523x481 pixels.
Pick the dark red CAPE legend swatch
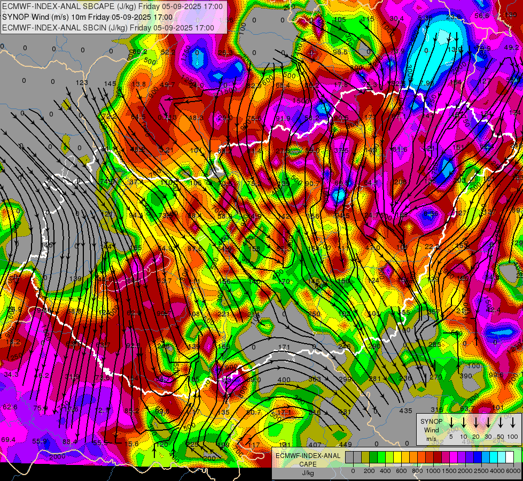point(438,457)
